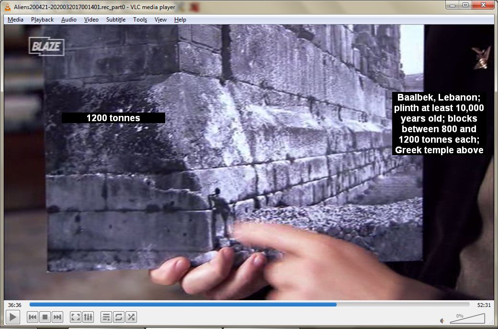Viewport: 498px width, 329px height.
Task: Unmute audio via speaker icon
Action: pyautogui.click(x=442, y=320)
